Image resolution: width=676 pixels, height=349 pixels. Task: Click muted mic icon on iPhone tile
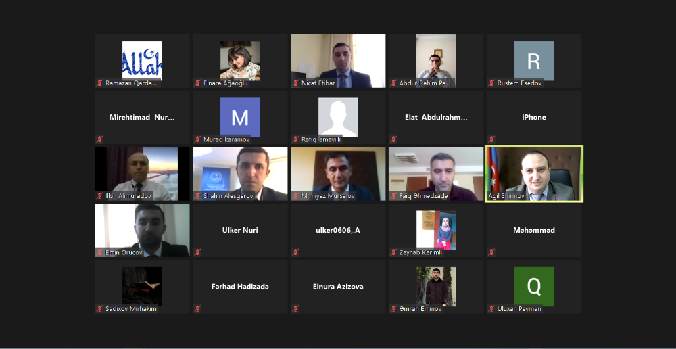(491, 139)
